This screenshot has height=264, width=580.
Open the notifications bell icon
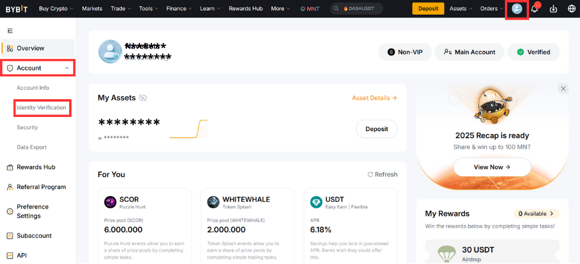pos(534,9)
